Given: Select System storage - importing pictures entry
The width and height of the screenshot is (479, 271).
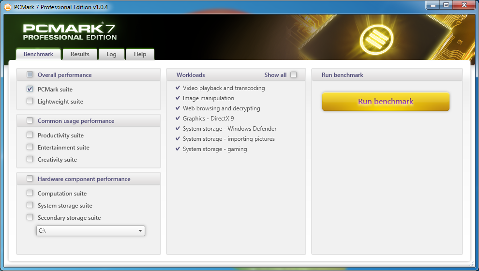Looking at the screenshot, I should click(225, 139).
